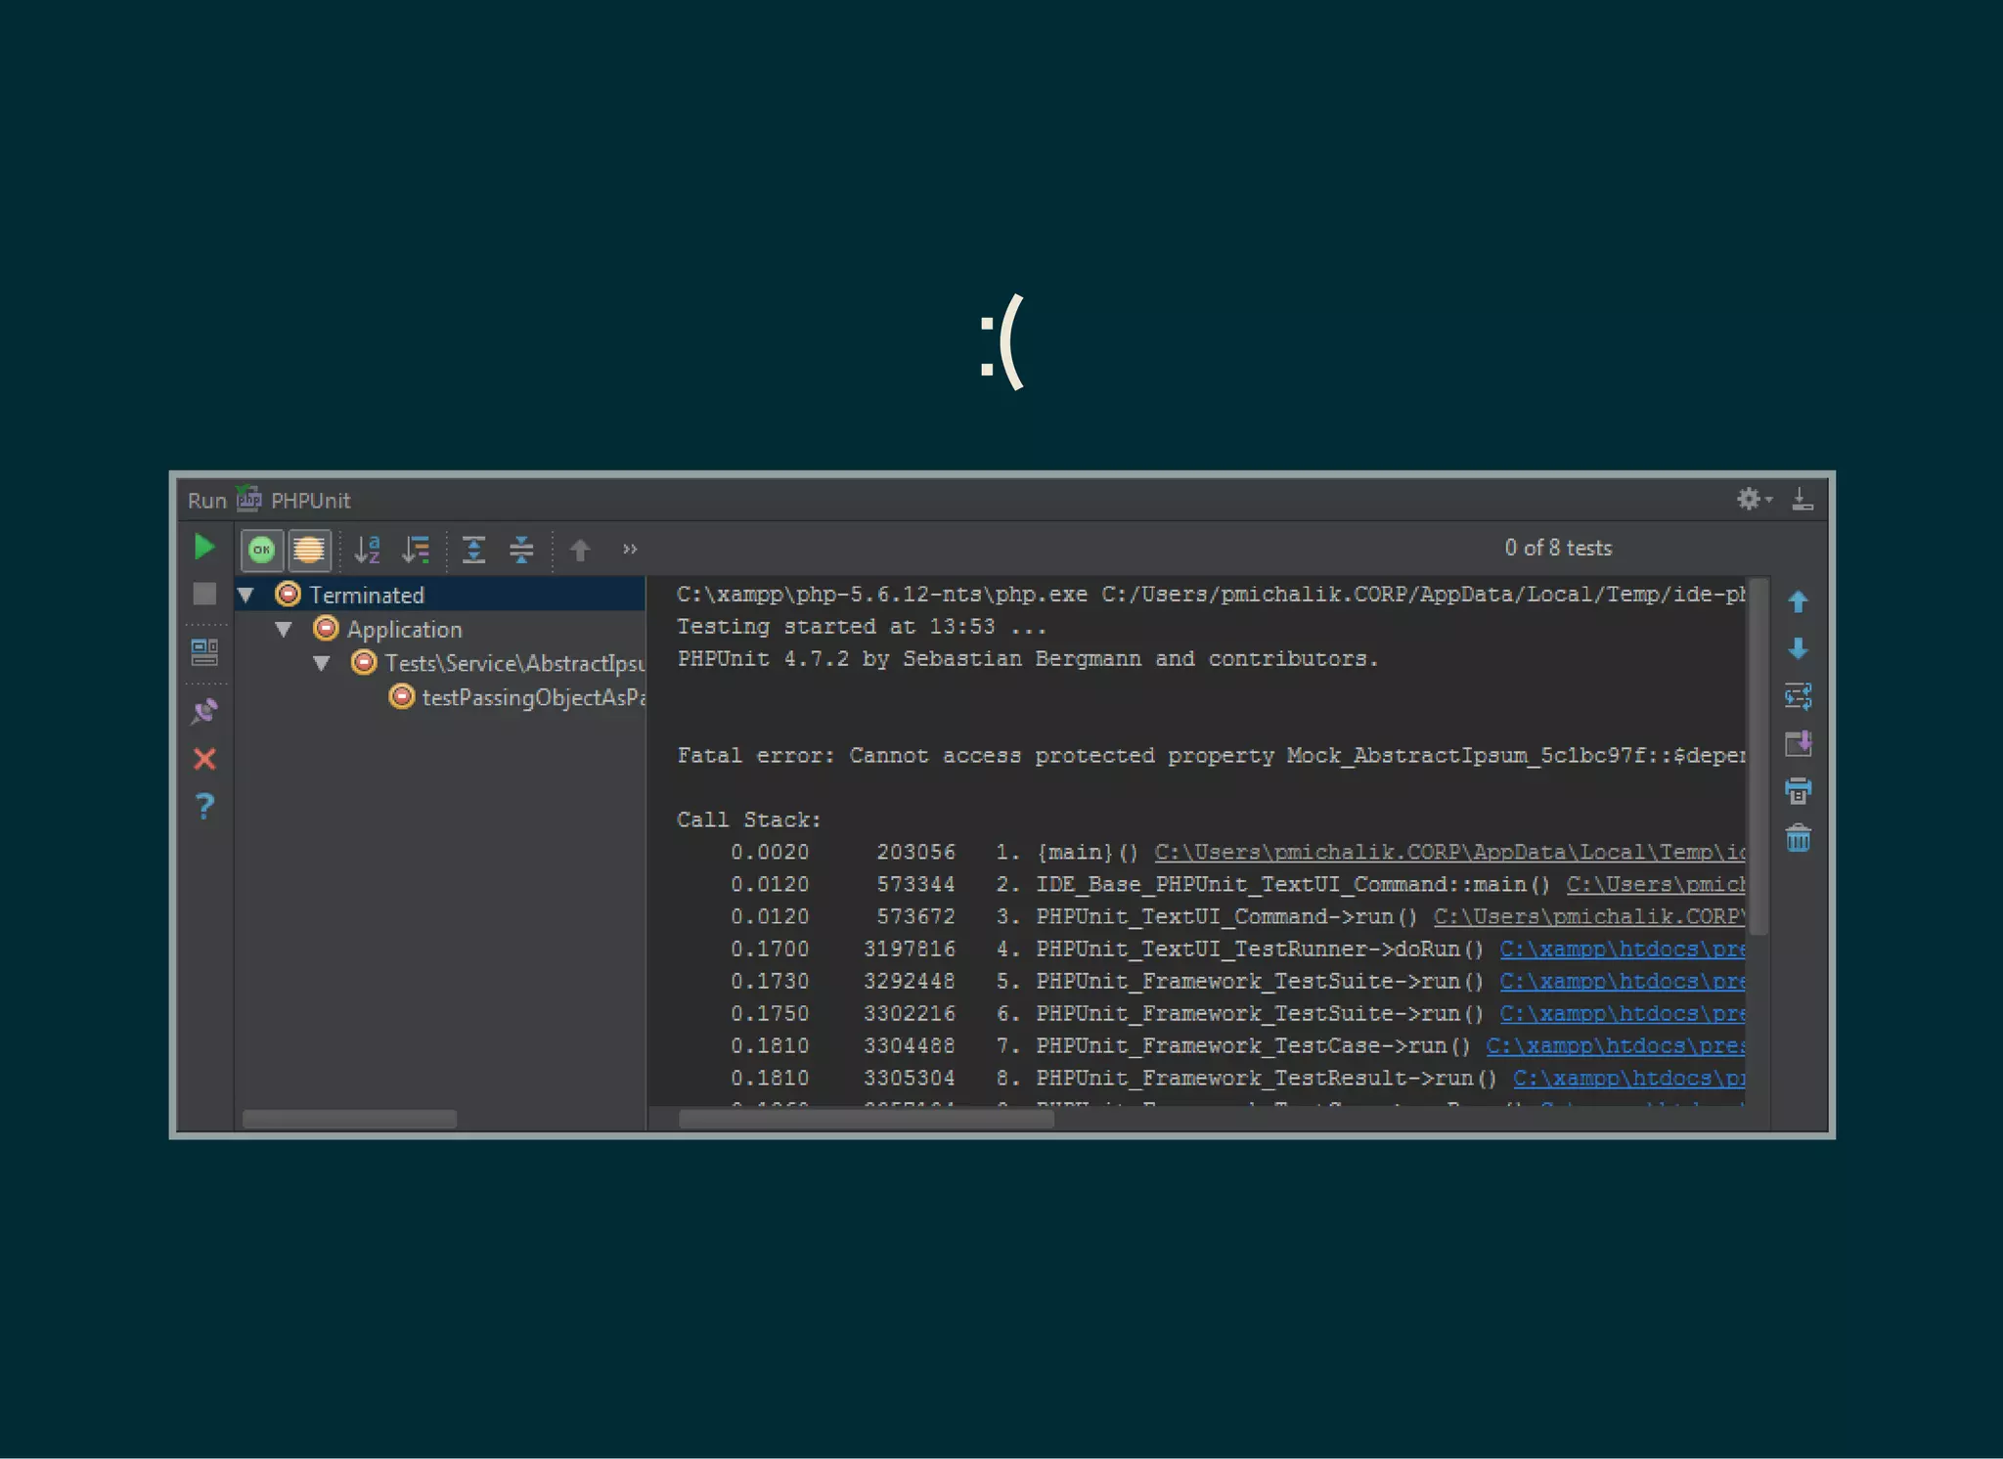Image resolution: width=2003 pixels, height=1459 pixels.
Task: Open the {main}() stack trace file link
Action: [x=1447, y=853]
